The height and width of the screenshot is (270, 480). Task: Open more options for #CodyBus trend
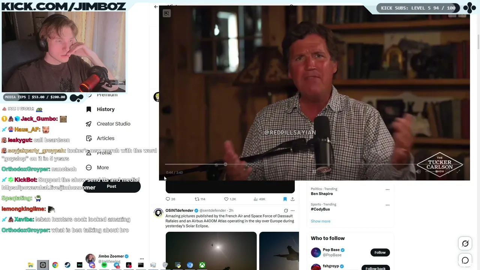pos(387,205)
